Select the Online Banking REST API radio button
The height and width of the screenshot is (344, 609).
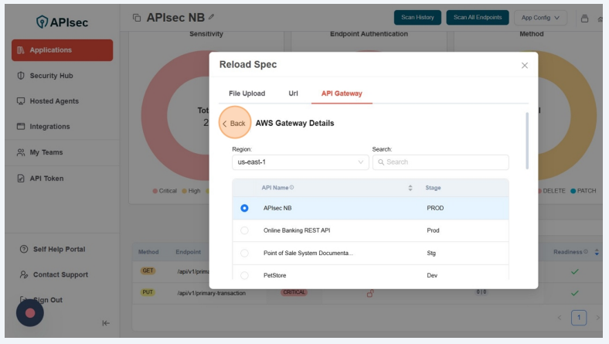[x=244, y=230]
